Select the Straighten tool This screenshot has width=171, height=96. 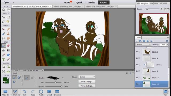(x=8, y=71)
